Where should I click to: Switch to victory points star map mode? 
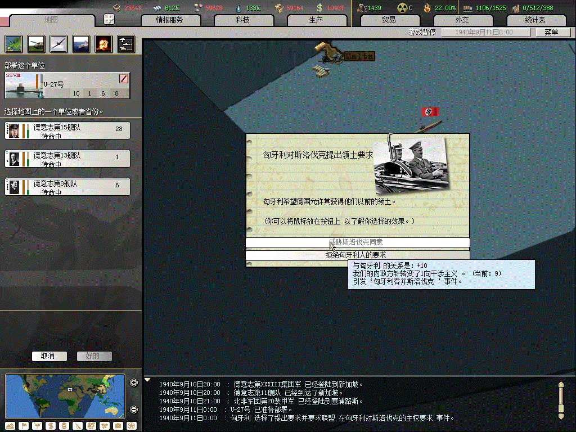[132, 426]
